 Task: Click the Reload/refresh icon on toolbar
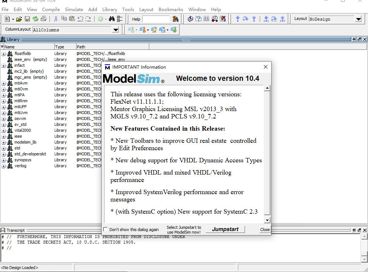[35, 19]
